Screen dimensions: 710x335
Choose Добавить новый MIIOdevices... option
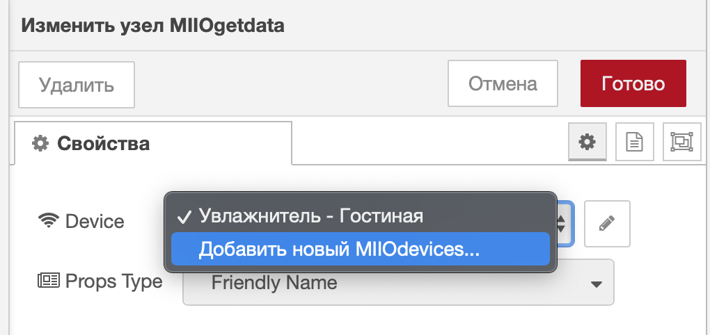[x=360, y=249]
